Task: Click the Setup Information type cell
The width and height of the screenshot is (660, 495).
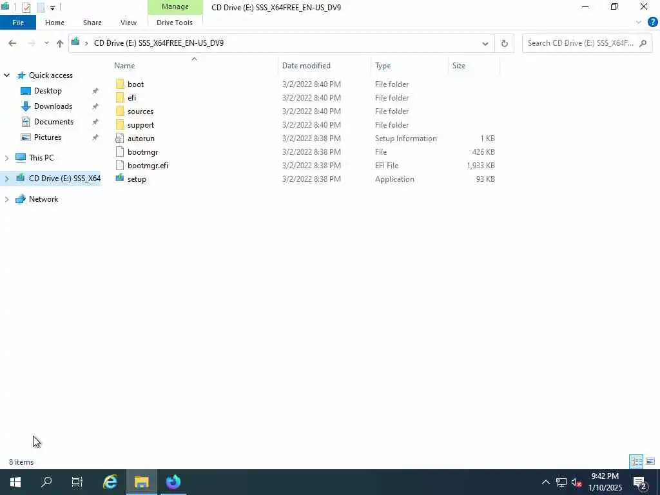Action: (x=406, y=139)
